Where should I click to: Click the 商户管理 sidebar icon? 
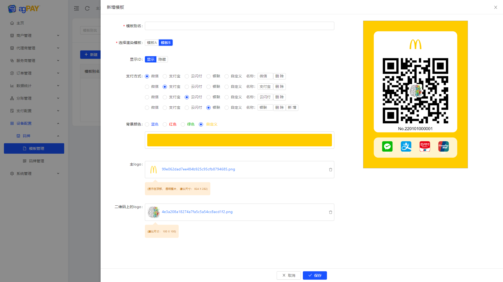(12, 36)
